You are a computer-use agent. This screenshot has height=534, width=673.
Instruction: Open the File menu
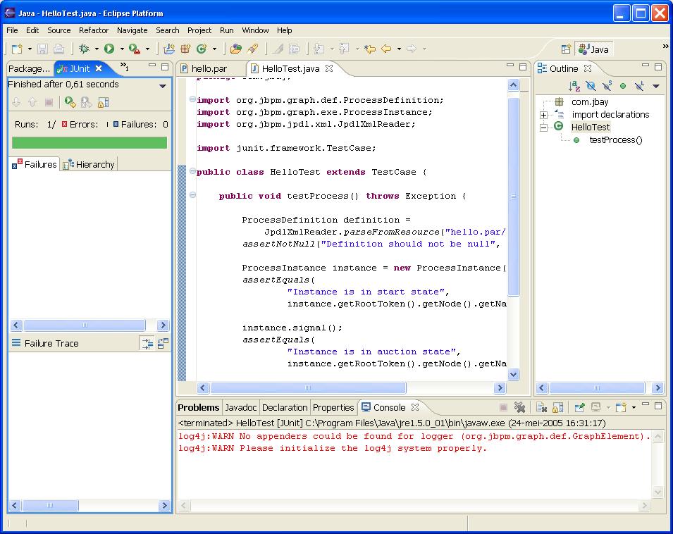click(x=12, y=30)
